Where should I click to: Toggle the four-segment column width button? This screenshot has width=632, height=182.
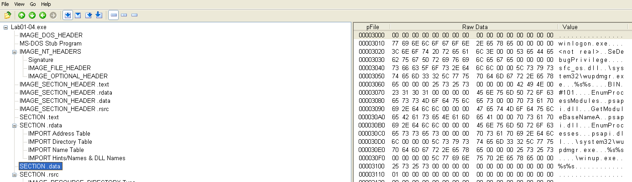coord(114,15)
